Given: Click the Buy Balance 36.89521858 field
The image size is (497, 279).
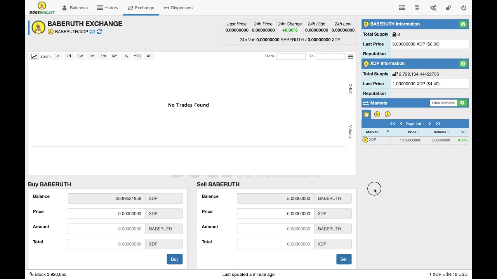Looking at the screenshot, I should pyautogui.click(x=106, y=198).
